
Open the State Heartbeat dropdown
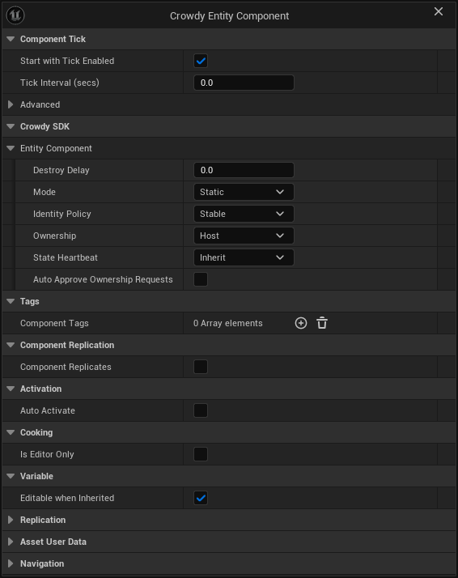point(244,257)
